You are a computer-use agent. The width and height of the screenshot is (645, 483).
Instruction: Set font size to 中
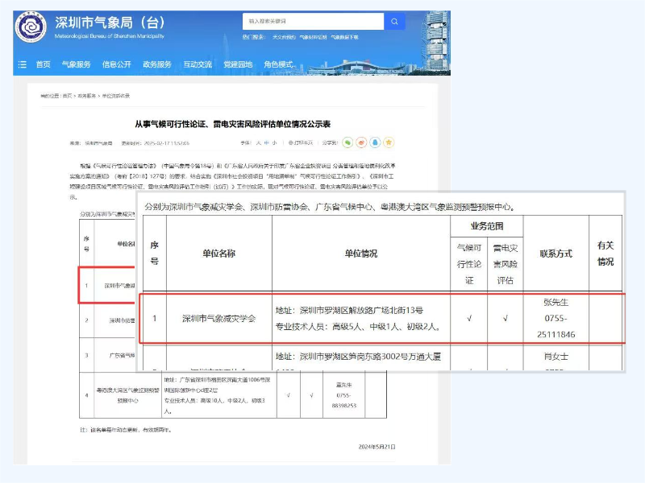coord(267,143)
